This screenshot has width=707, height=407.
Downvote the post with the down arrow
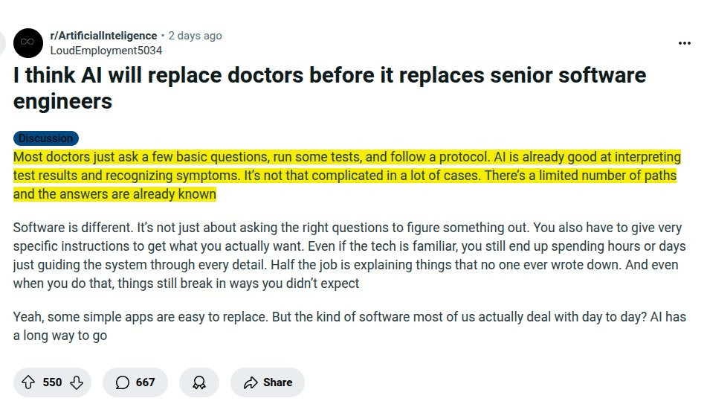(x=77, y=382)
